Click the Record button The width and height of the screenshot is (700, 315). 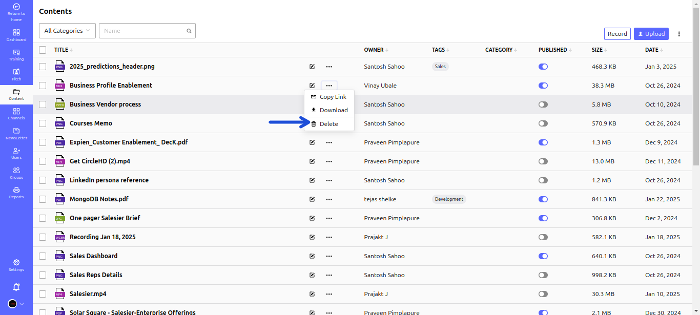617,34
